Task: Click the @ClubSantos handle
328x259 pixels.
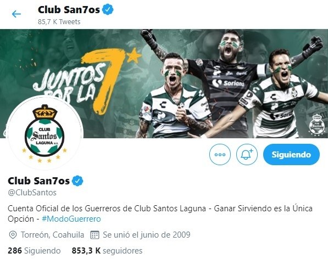Action: 32,193
